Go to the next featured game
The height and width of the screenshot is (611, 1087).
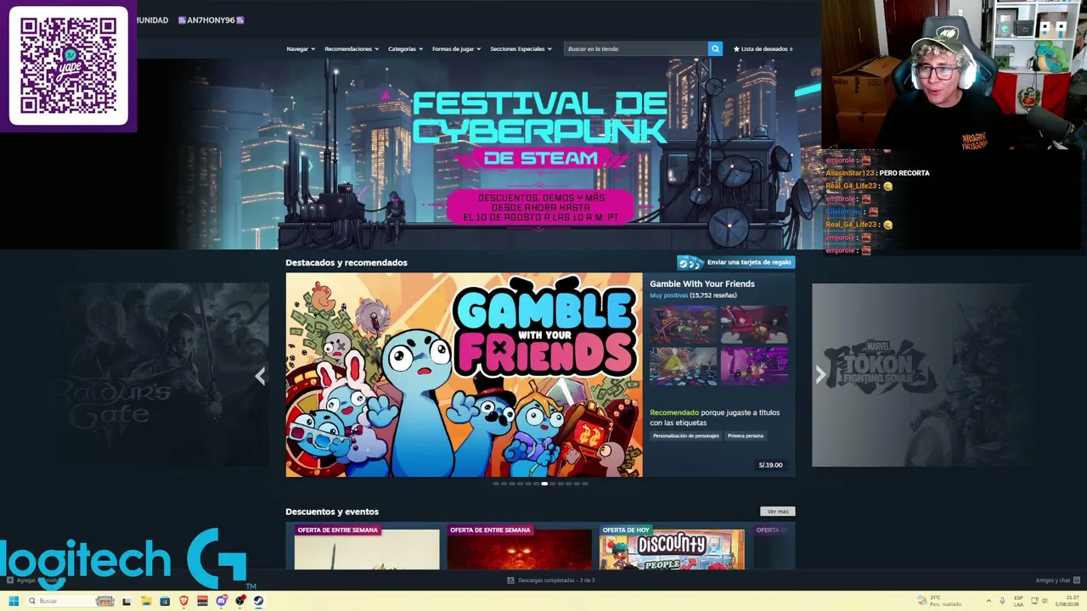tap(820, 376)
